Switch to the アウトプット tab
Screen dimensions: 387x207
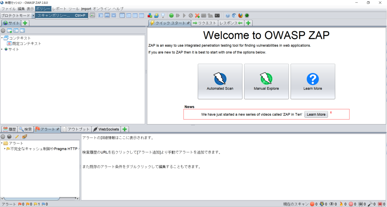coord(76,129)
